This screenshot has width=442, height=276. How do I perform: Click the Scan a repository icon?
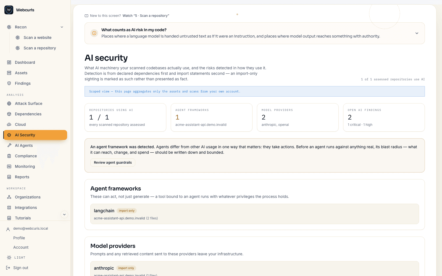[x=18, y=48]
